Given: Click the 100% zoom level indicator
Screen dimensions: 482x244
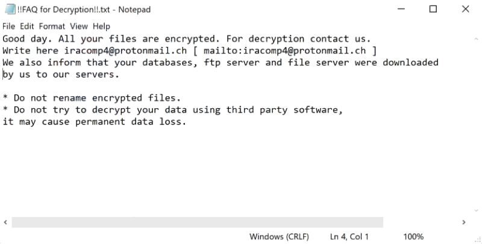Looking at the screenshot, I should (x=413, y=237).
